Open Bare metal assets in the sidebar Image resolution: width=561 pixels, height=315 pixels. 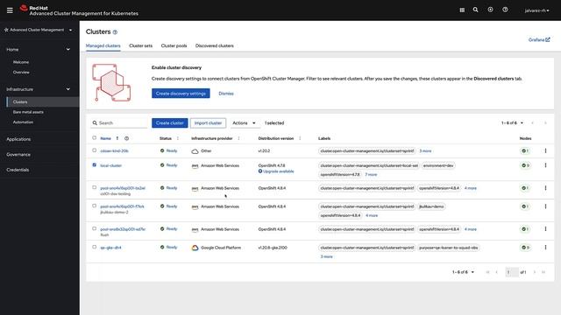[x=28, y=112]
